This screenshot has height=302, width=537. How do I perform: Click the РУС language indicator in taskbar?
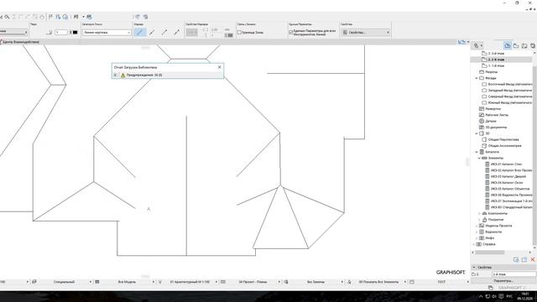tap(509, 296)
